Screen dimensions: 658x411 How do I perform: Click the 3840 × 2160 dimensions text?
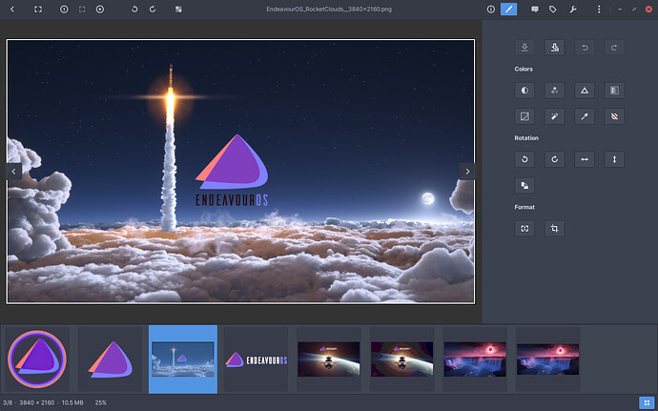tap(37, 402)
